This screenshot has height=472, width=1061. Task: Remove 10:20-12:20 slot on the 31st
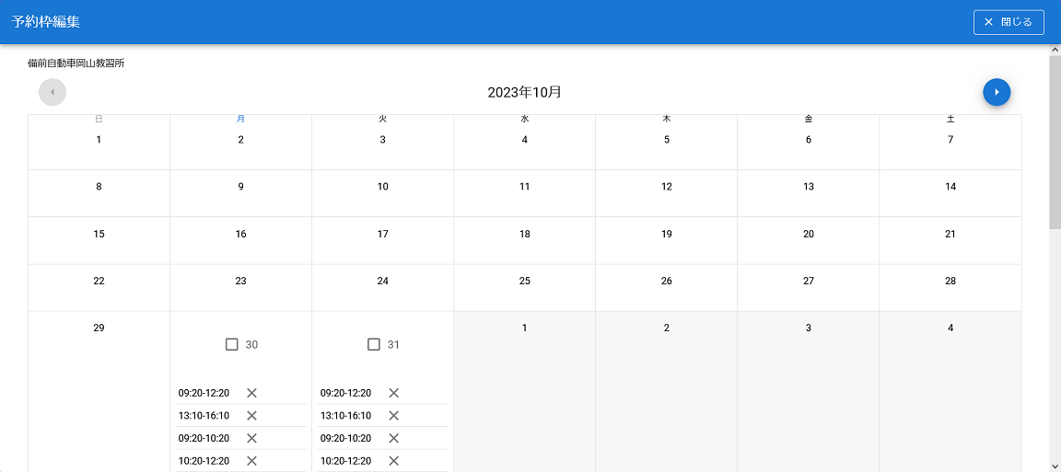(x=393, y=461)
